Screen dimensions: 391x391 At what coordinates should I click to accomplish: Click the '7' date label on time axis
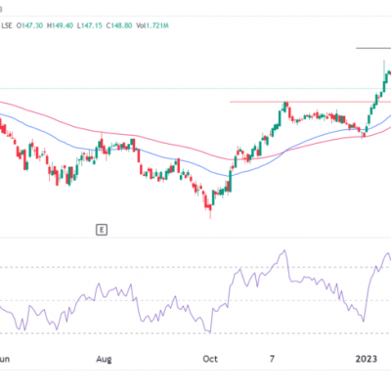pyautogui.click(x=272, y=359)
